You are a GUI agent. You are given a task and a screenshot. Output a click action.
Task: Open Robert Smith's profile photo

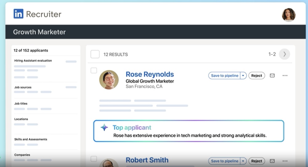click(109, 163)
